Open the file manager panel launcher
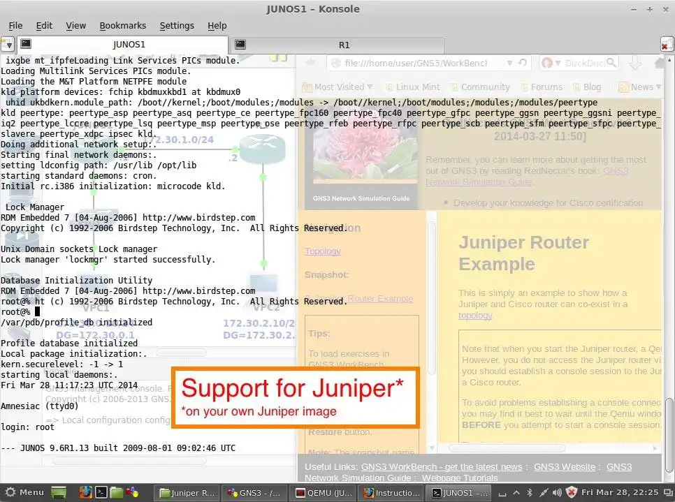The image size is (675, 502). pyautogui.click(x=116, y=492)
